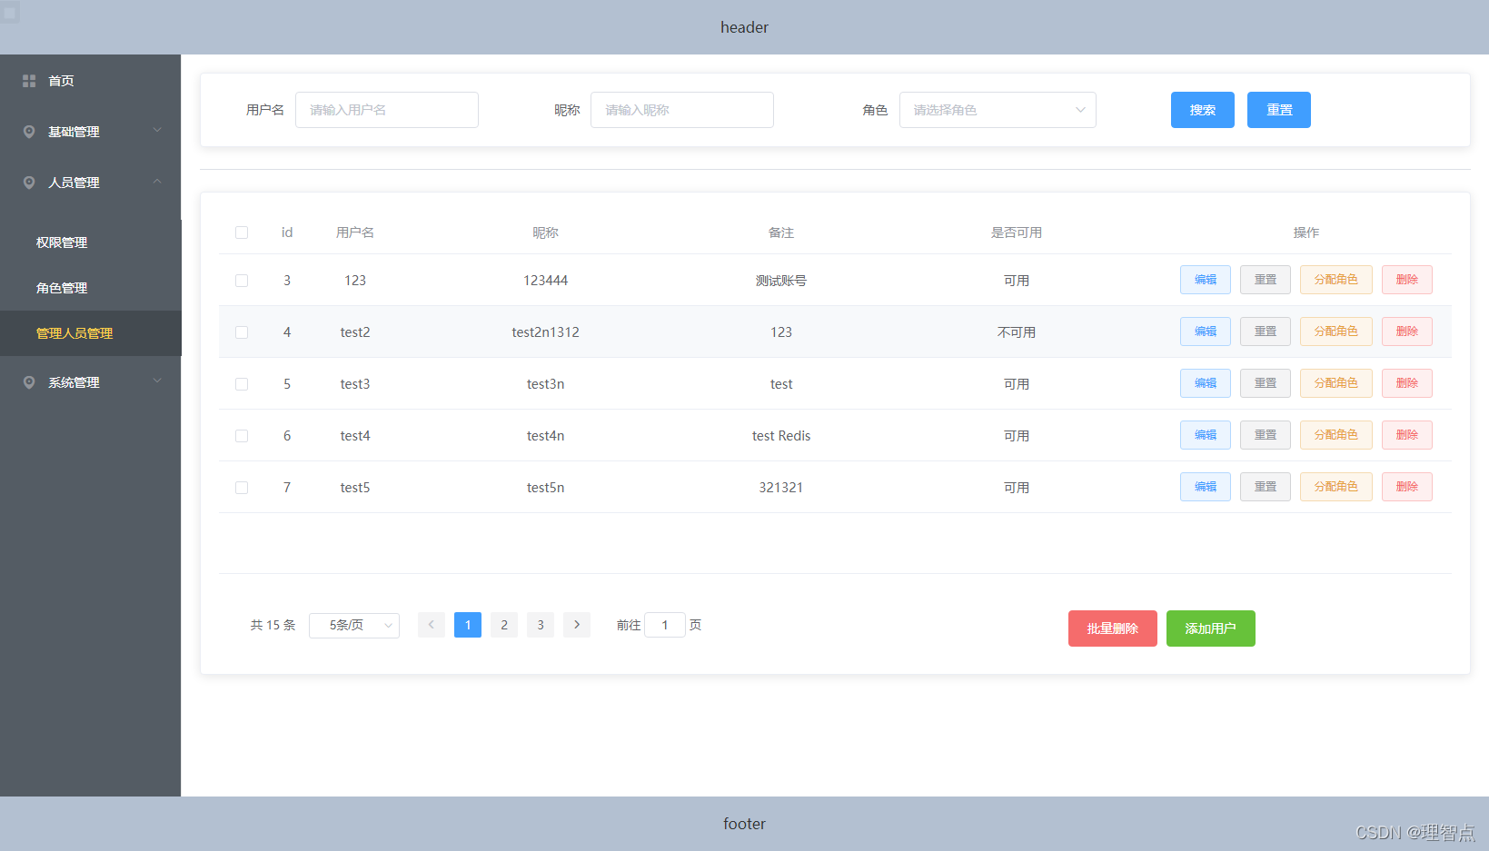Open 首页 in the sidebar
The image size is (1489, 851).
point(91,81)
